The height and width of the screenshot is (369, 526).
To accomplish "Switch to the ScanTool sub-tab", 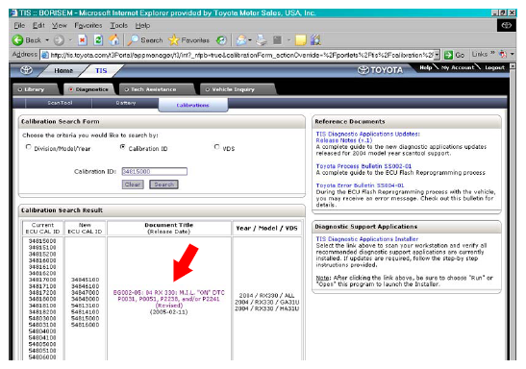I will (60, 103).
